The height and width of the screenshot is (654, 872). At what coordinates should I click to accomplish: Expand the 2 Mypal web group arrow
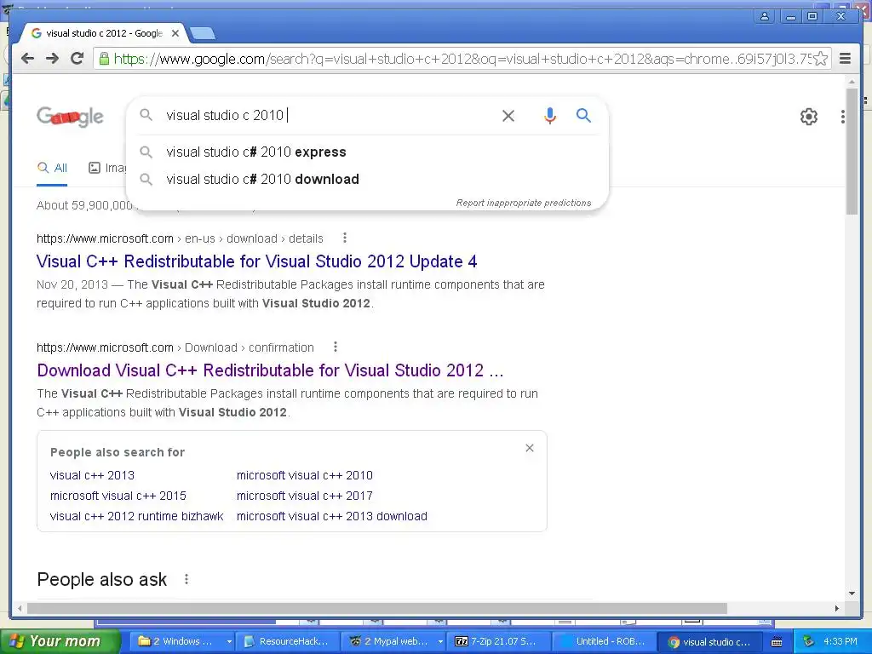click(440, 641)
